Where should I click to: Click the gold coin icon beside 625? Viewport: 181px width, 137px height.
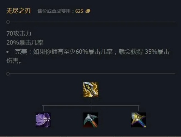point(88,11)
